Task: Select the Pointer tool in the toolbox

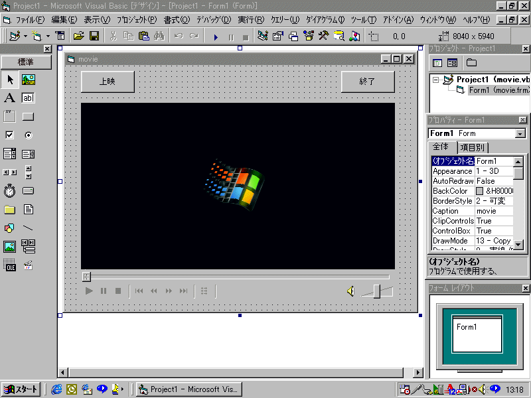Action: coord(10,80)
